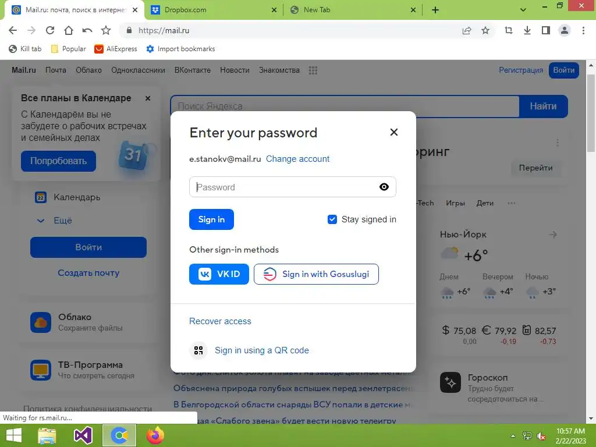This screenshot has height=447, width=596.
Task: Reload the page with the refresh icon
Action: coord(50,30)
